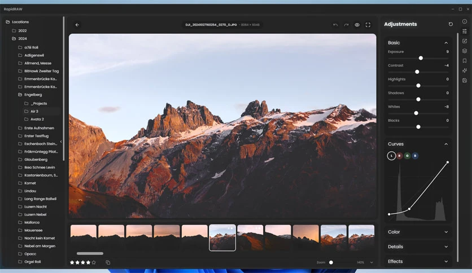Click the Blacks slider handle
Viewport: 472px width, 273px height.
(x=418, y=127)
